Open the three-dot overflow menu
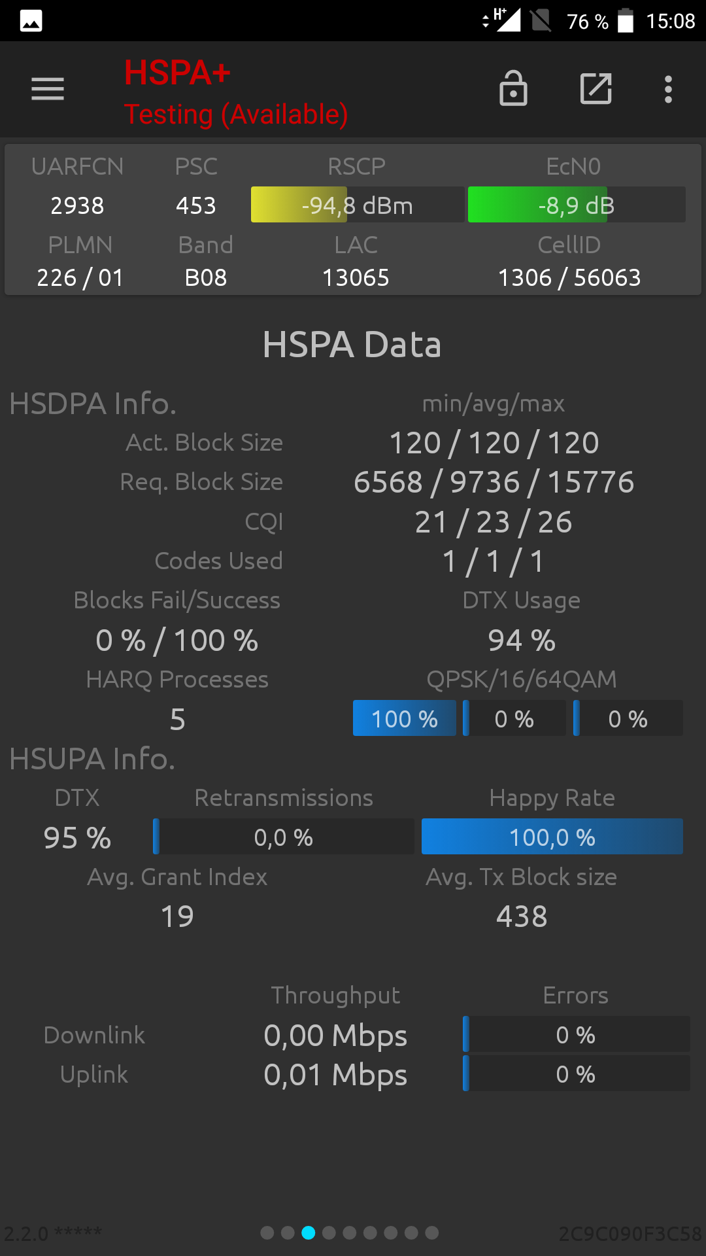Screen dimensions: 706x1256 click(668, 89)
